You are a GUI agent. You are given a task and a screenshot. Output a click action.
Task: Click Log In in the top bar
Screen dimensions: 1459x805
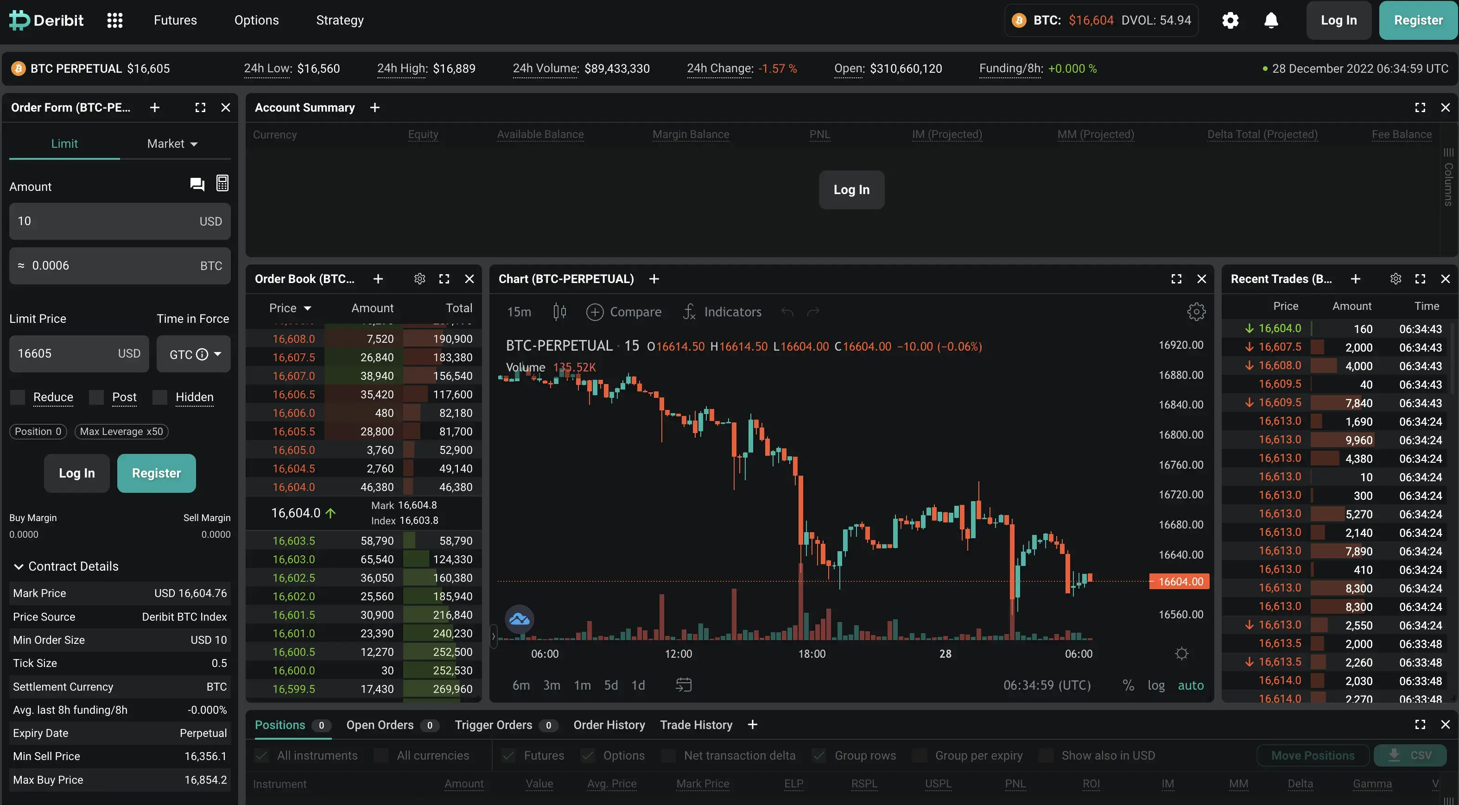[1338, 20]
